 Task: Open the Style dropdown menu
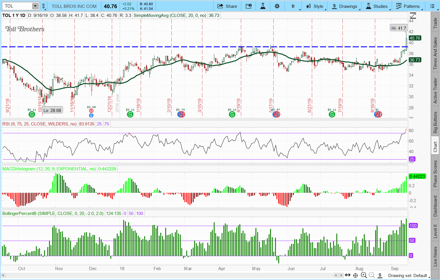tap(315, 6)
